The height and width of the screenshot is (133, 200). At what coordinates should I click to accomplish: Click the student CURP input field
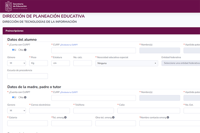(93, 51)
